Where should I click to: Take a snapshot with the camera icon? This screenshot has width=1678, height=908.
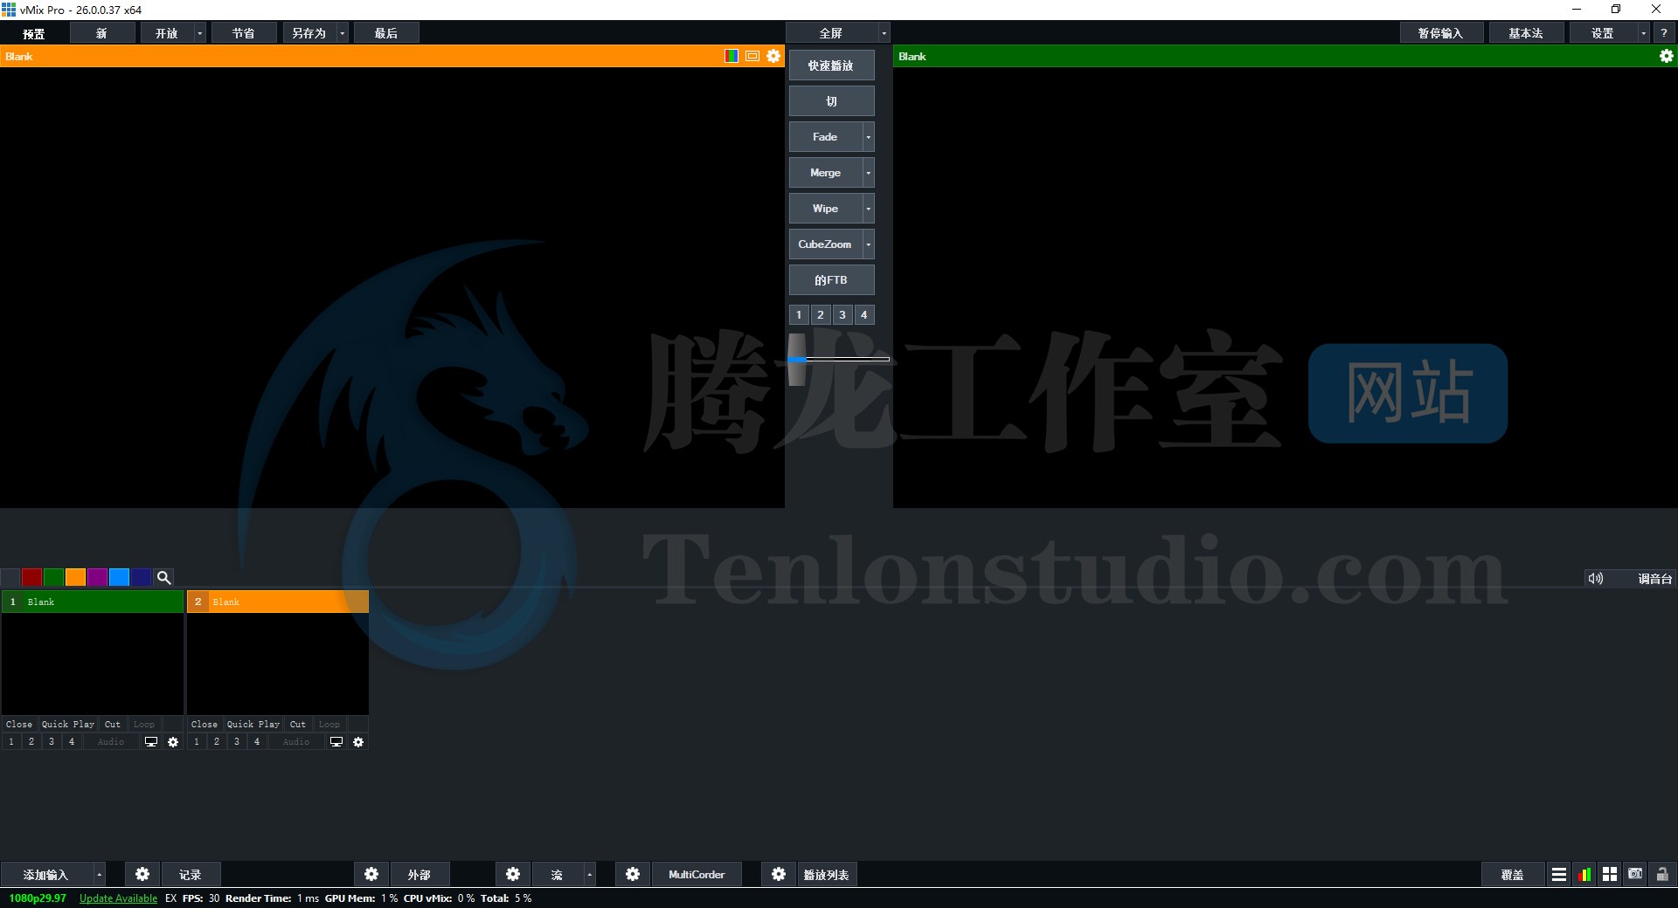1635,874
